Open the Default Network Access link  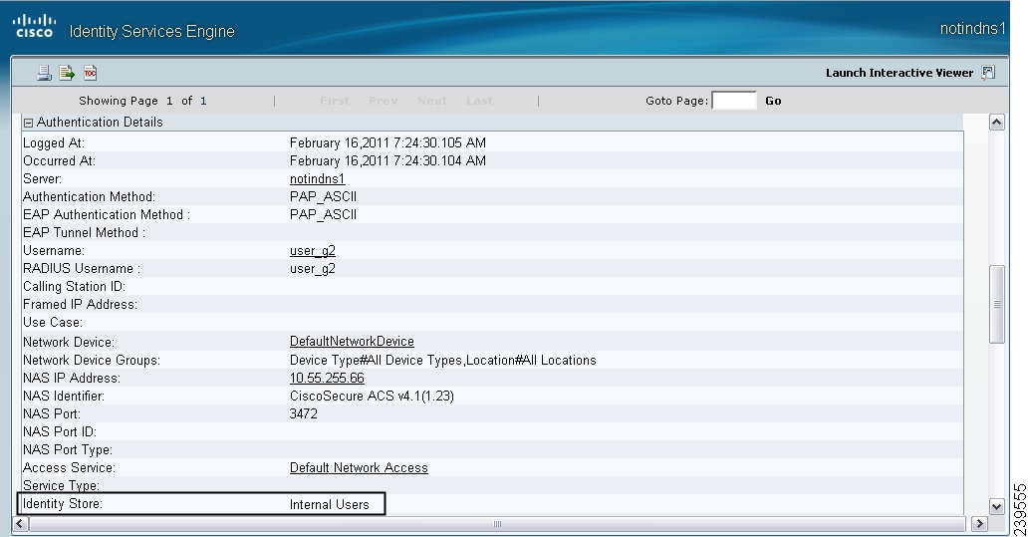pos(359,467)
